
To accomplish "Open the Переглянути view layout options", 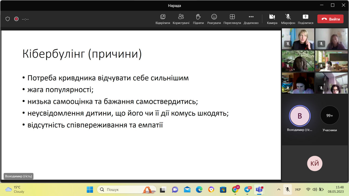I will [232, 19].
